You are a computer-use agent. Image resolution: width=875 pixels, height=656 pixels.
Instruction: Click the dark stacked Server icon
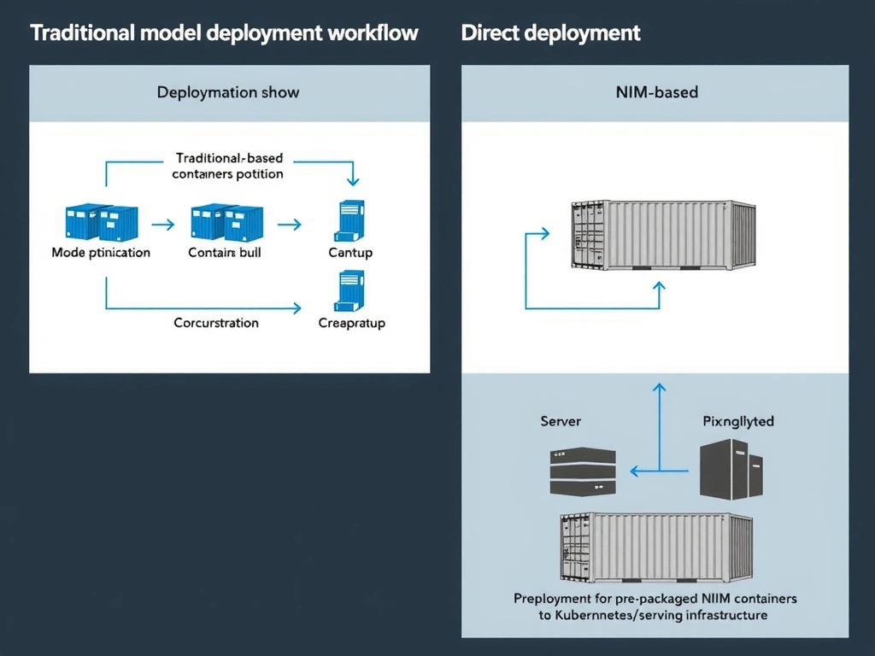pos(583,471)
